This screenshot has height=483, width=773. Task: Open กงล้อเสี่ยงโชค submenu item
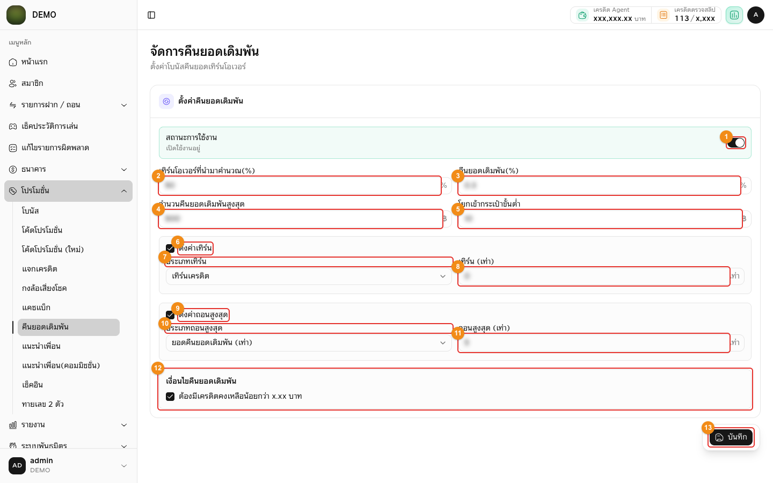click(69, 289)
